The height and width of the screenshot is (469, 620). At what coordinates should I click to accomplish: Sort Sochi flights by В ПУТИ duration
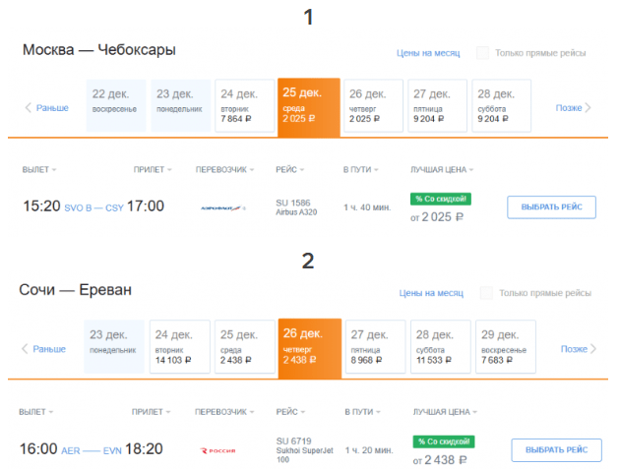pyautogui.click(x=362, y=412)
